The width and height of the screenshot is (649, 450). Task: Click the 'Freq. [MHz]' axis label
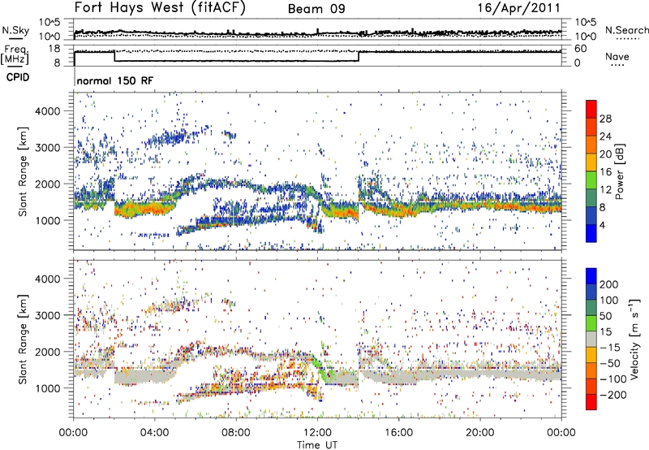pyautogui.click(x=15, y=54)
